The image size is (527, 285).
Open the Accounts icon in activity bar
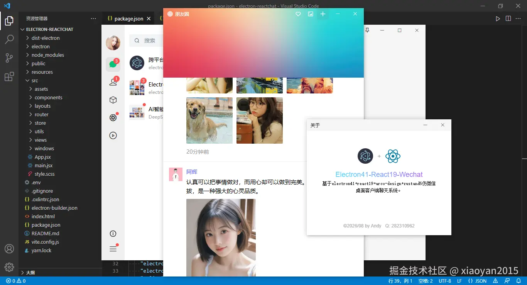coord(9,249)
